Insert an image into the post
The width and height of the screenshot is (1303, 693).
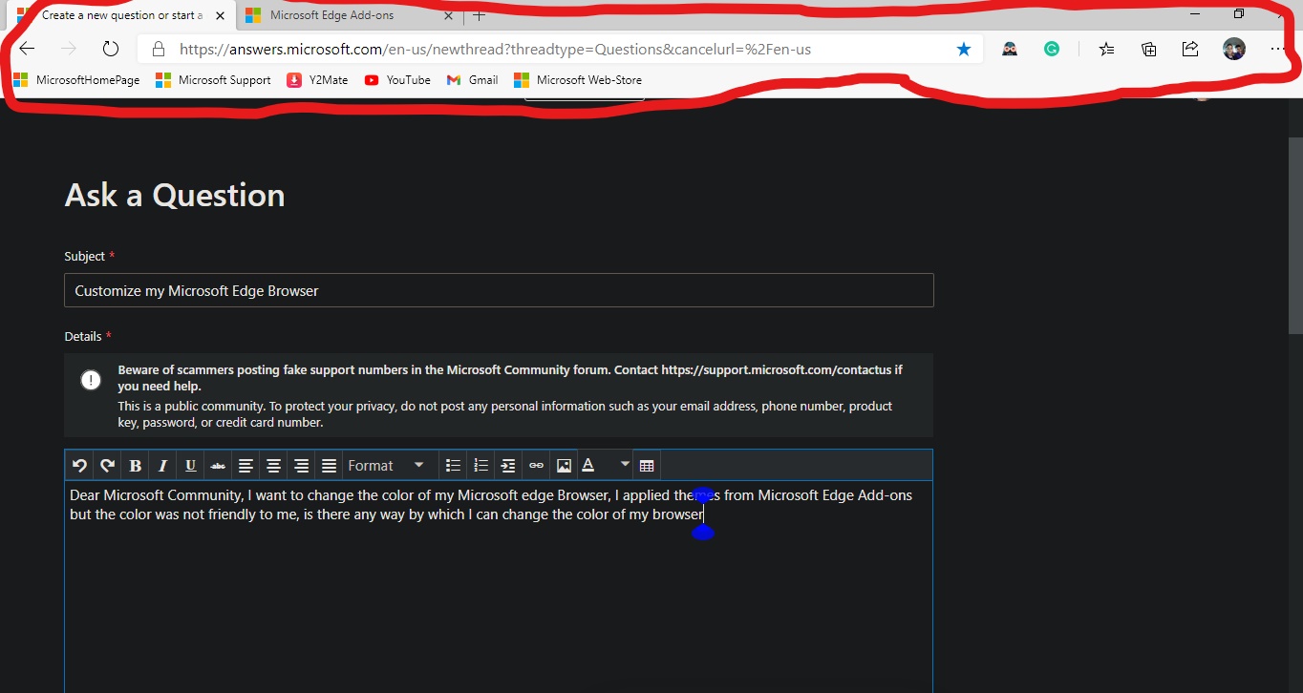(x=564, y=466)
